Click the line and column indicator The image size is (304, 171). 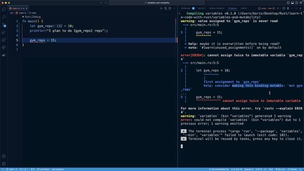tap(237, 169)
